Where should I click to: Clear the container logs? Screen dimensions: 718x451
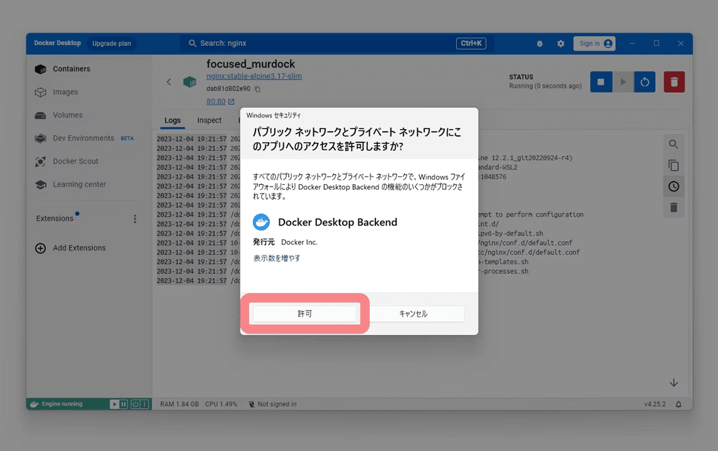[x=673, y=207]
